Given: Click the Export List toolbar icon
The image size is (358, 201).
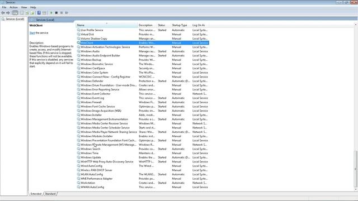Looking at the screenshot, I should 32,13.
